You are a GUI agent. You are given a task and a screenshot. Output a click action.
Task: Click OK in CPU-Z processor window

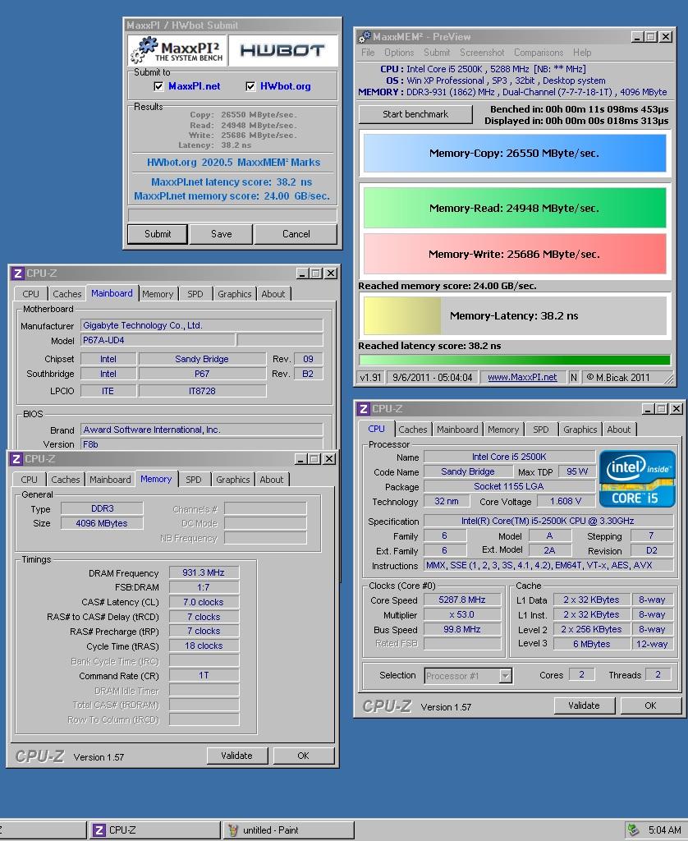(650, 705)
